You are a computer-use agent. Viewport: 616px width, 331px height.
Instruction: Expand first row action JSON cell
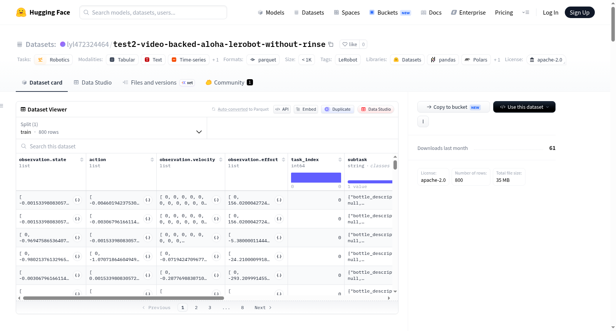point(148,200)
